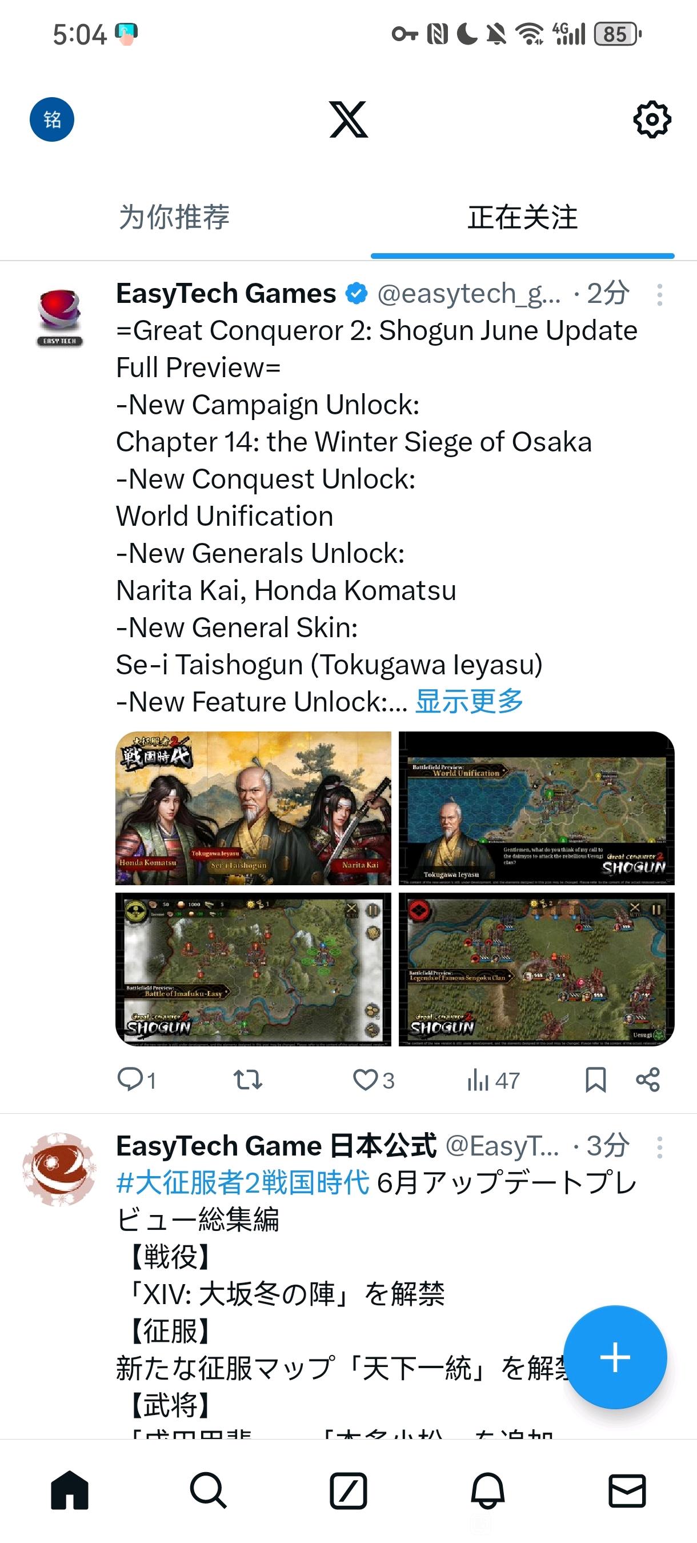This screenshot has height=1543, width=697.
Task: Tap the X logo at top
Action: [348, 119]
